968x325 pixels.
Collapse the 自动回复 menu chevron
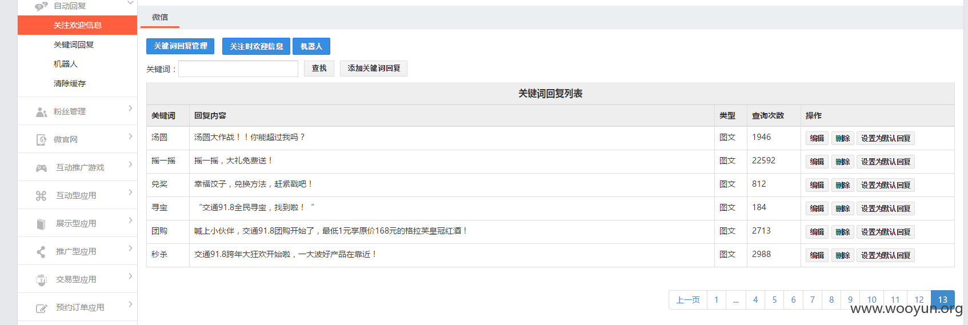pos(130,3)
